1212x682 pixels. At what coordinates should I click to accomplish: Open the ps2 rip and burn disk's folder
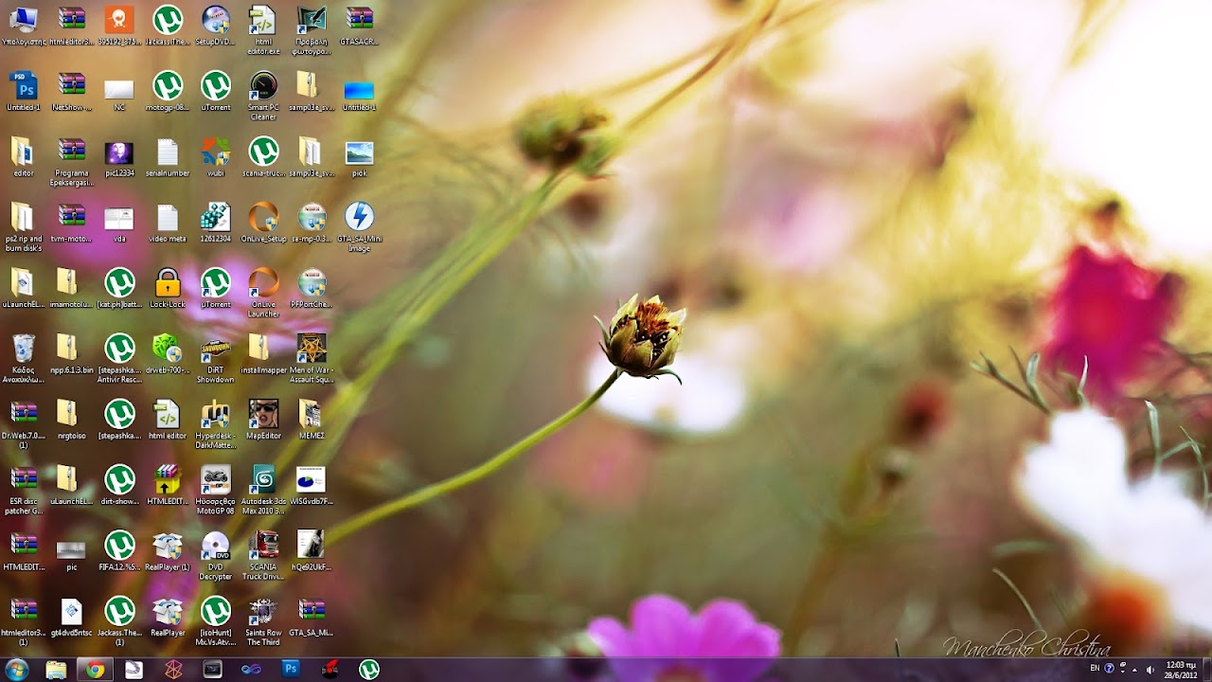click(x=23, y=227)
